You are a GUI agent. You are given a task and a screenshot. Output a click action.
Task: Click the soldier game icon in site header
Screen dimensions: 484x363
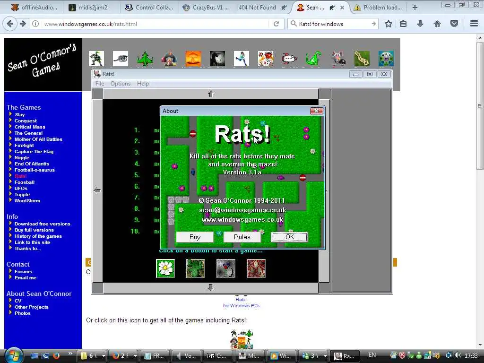click(96, 59)
